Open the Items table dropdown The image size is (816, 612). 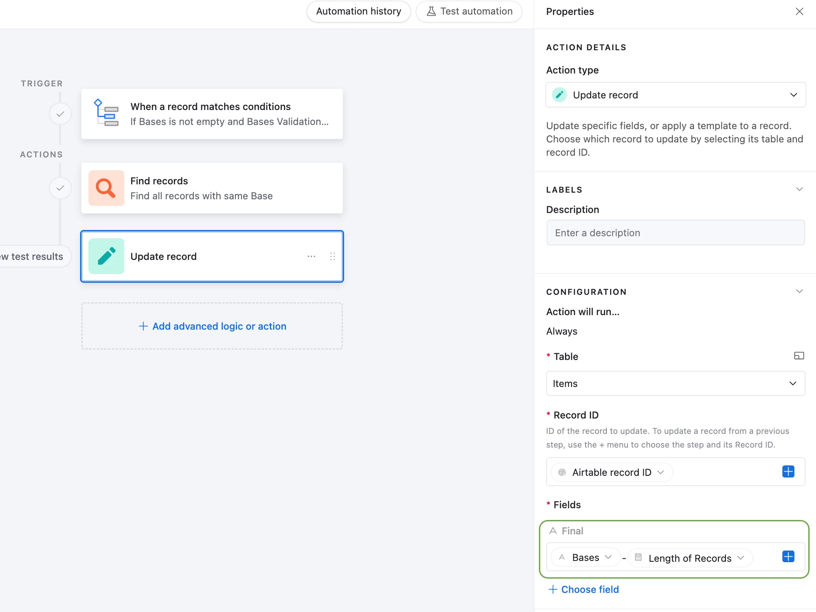pyautogui.click(x=675, y=384)
